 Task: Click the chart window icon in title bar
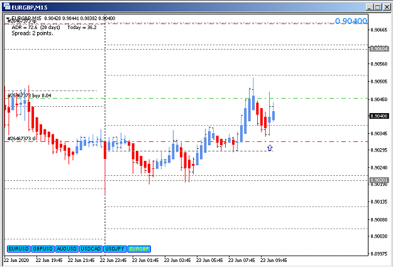(6, 6)
